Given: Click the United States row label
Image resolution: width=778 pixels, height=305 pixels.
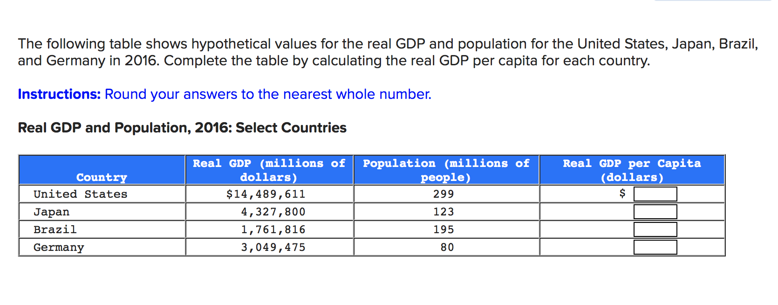Looking at the screenshot, I should 80,194.
